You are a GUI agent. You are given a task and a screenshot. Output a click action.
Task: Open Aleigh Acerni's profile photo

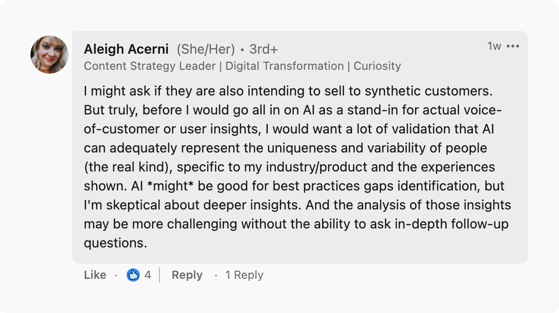click(49, 55)
